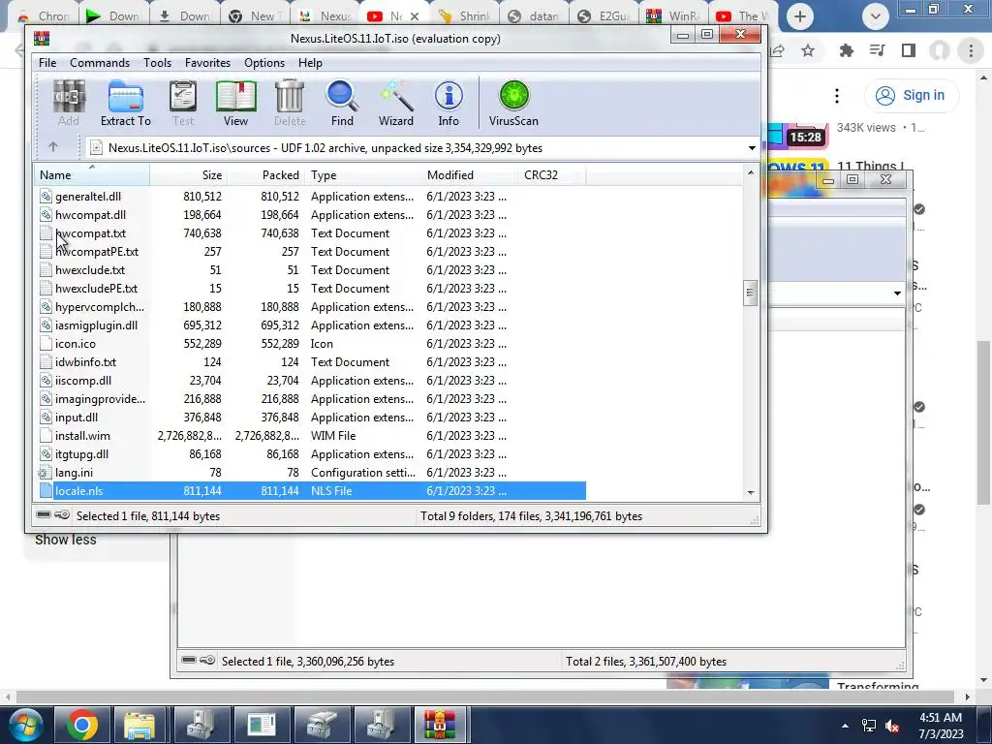
Task: Open the File menu
Action: point(47,63)
